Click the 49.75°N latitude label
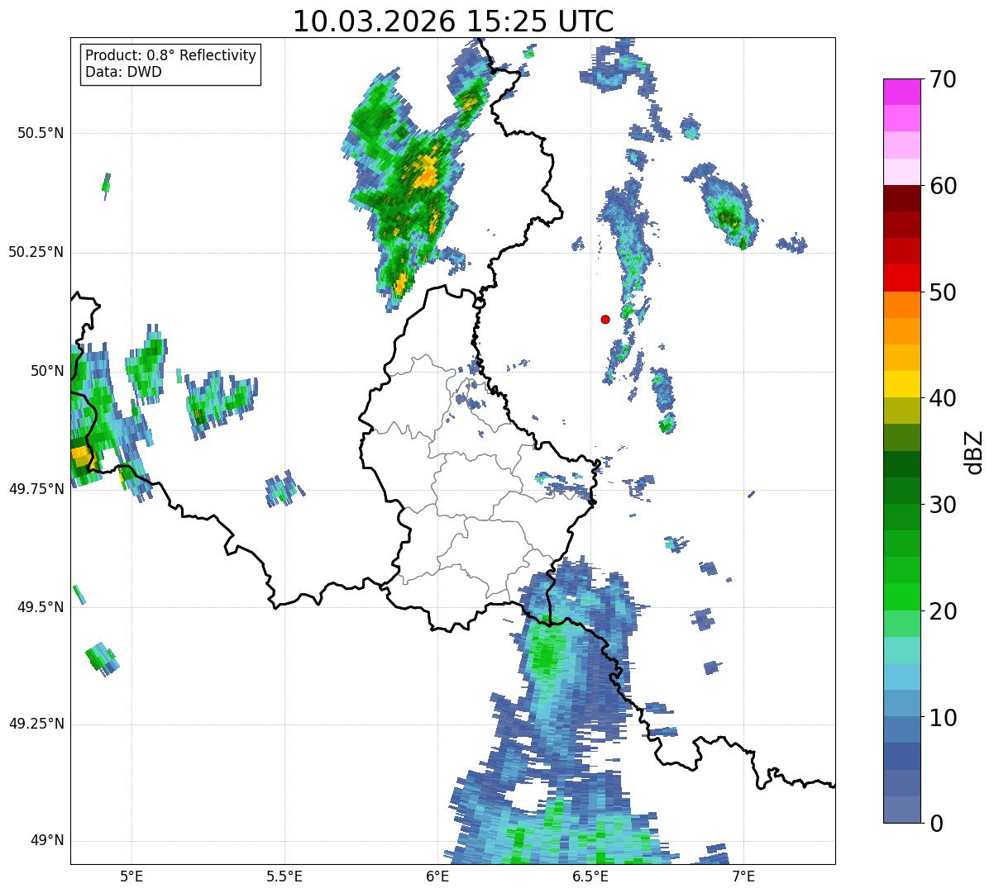Viewport: 994px width, 893px height. tap(36, 489)
